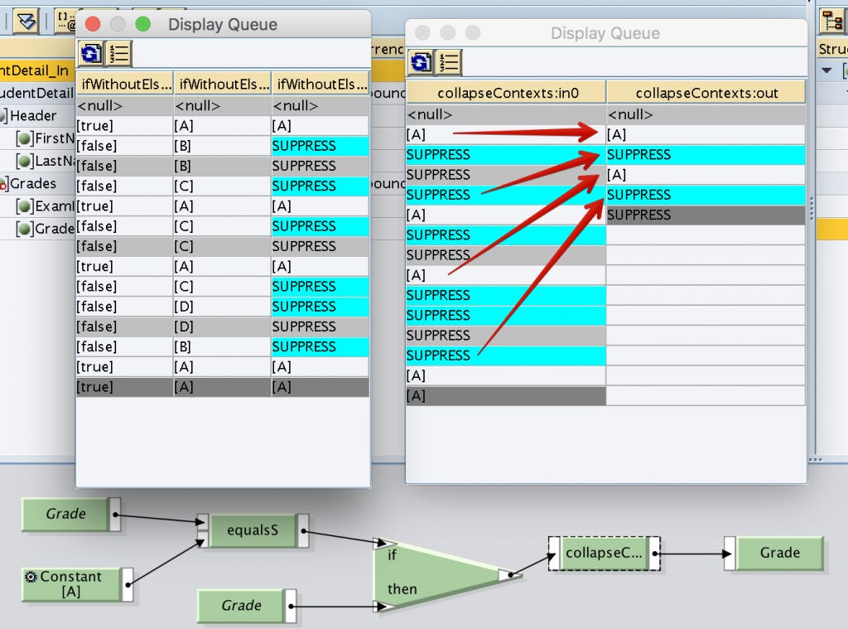848x629 pixels.
Task: Click the output connector of the collapseC... box
Action: [x=654, y=554]
